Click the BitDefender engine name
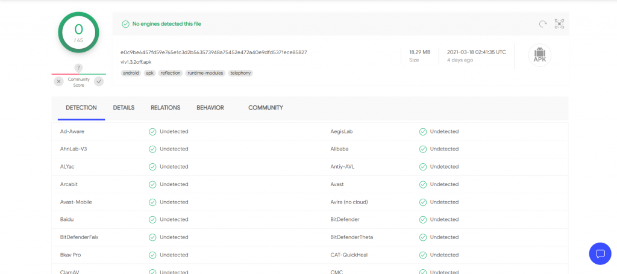 coord(345,219)
